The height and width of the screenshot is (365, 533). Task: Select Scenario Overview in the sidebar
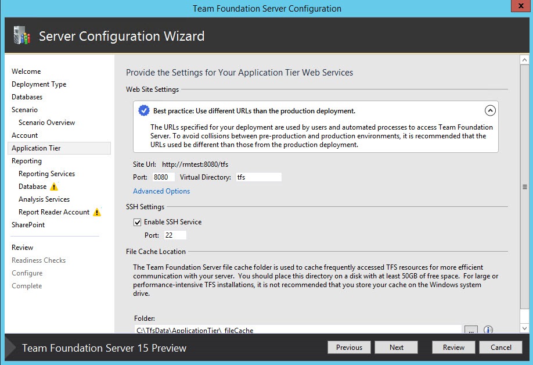tap(46, 123)
